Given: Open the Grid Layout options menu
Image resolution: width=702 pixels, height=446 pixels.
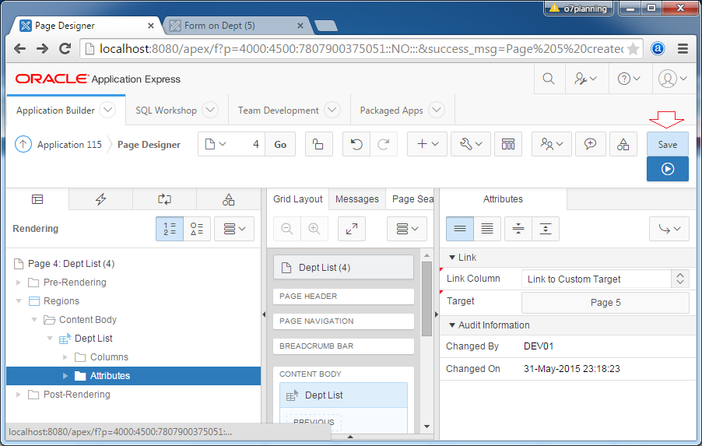Looking at the screenshot, I should (x=407, y=229).
